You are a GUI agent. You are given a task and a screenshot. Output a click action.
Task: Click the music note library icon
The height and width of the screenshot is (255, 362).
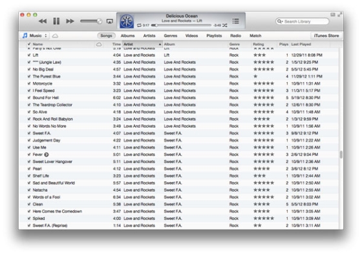coord(25,36)
